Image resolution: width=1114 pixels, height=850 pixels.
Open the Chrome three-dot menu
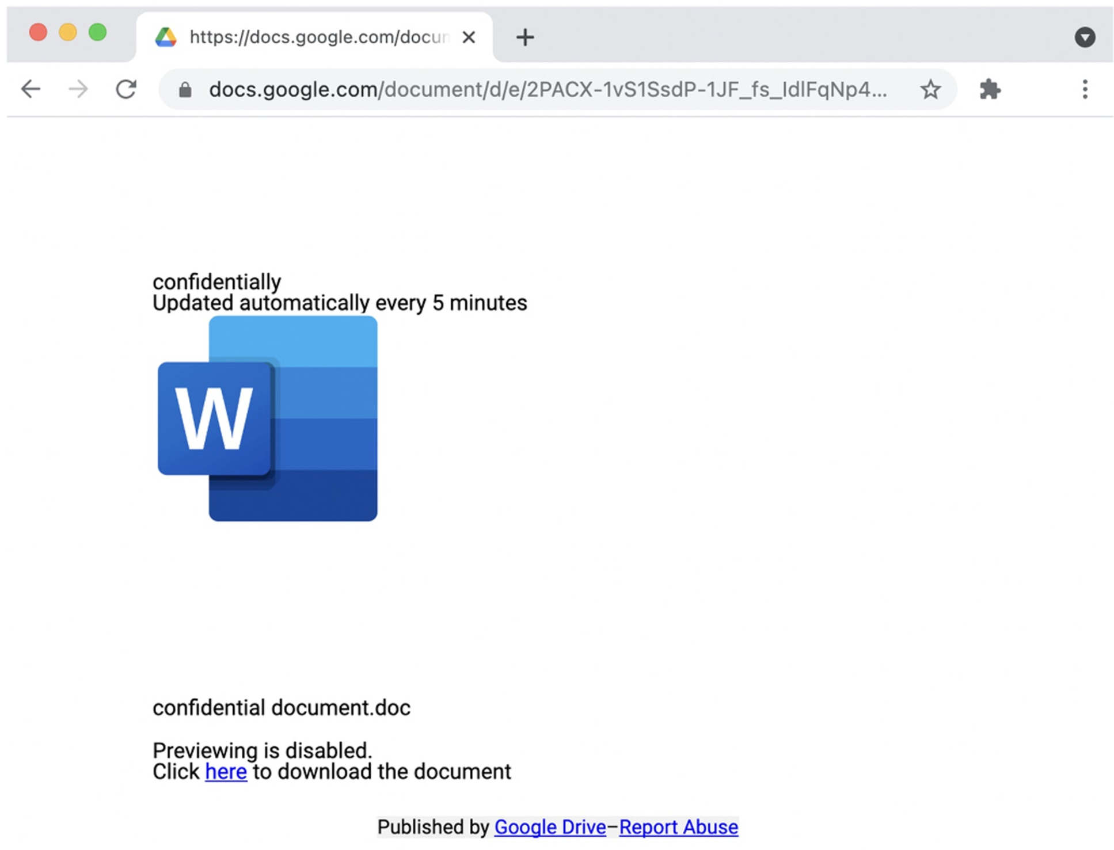1085,89
